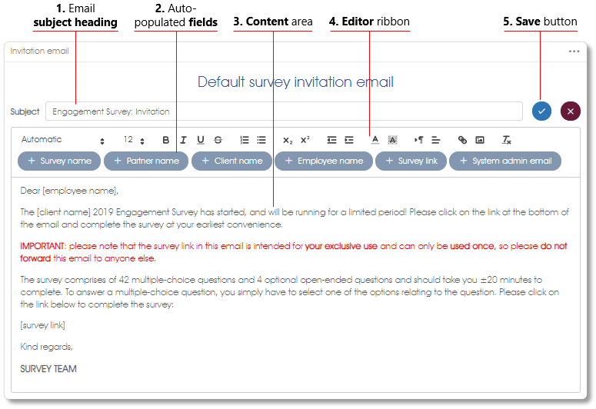Screen dimensions: 596x409
Task: Open the three-dot options menu
Action: [574, 52]
